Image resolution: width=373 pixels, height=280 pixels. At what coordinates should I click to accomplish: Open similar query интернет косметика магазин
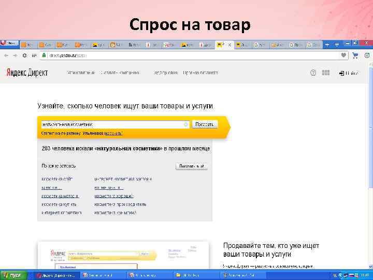point(123,179)
